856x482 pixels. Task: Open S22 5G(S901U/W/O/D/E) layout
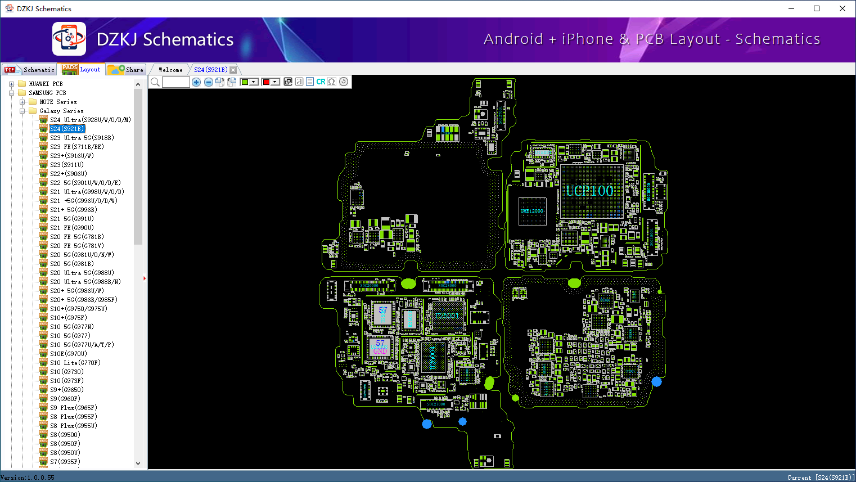[x=85, y=183]
